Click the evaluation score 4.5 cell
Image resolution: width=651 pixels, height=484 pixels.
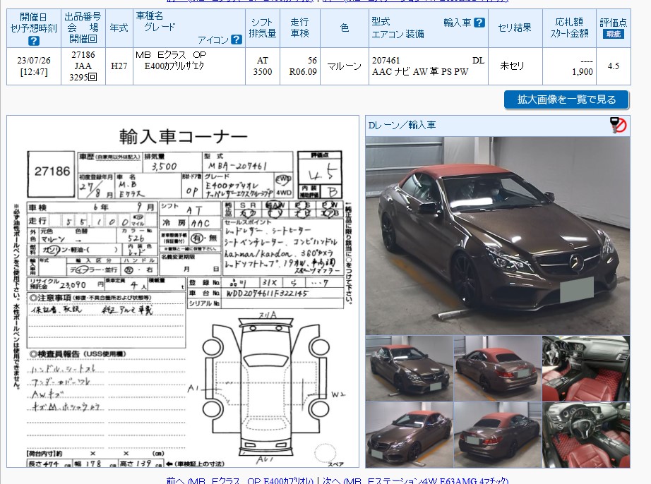coord(613,66)
